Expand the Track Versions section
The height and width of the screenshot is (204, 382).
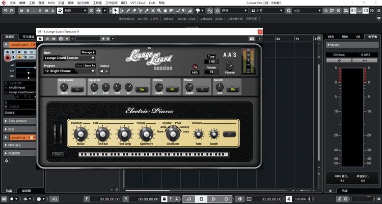point(19,121)
